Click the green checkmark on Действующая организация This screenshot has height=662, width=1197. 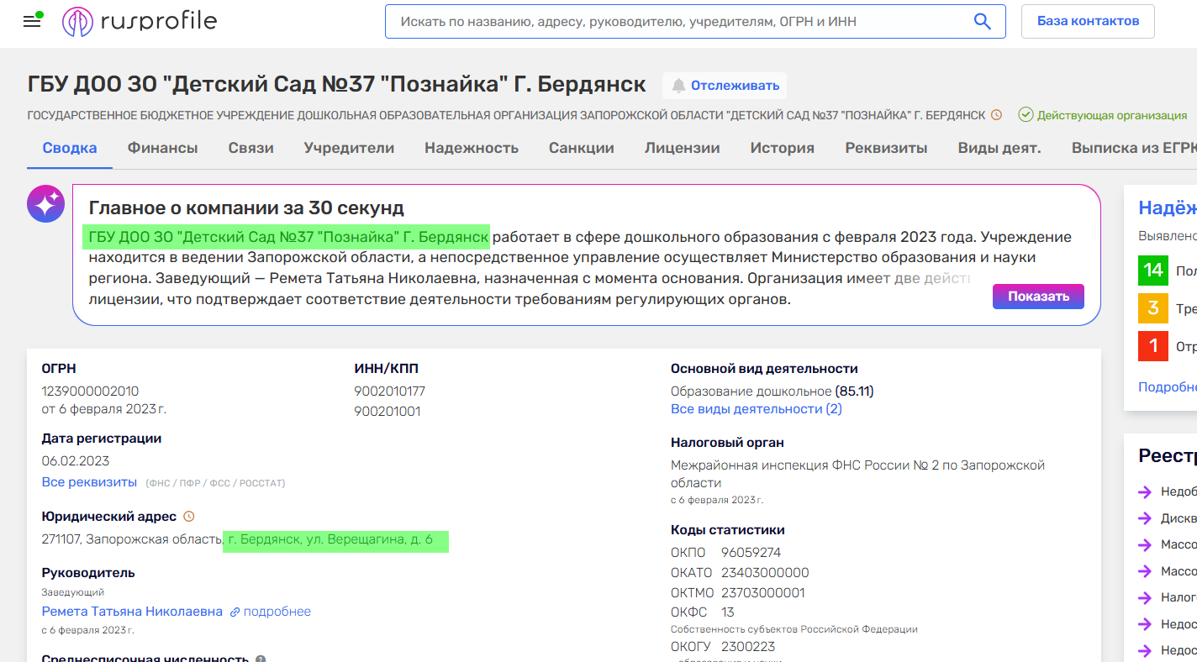point(1027,115)
